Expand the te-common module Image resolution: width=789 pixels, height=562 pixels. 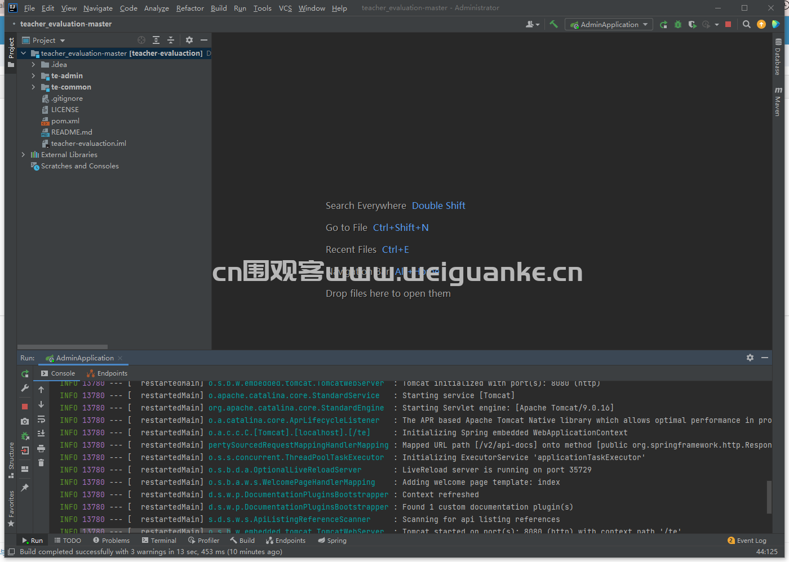[33, 87]
